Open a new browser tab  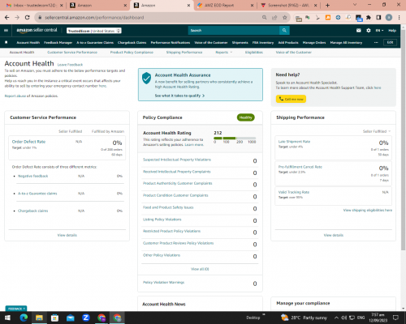pos(327,5)
